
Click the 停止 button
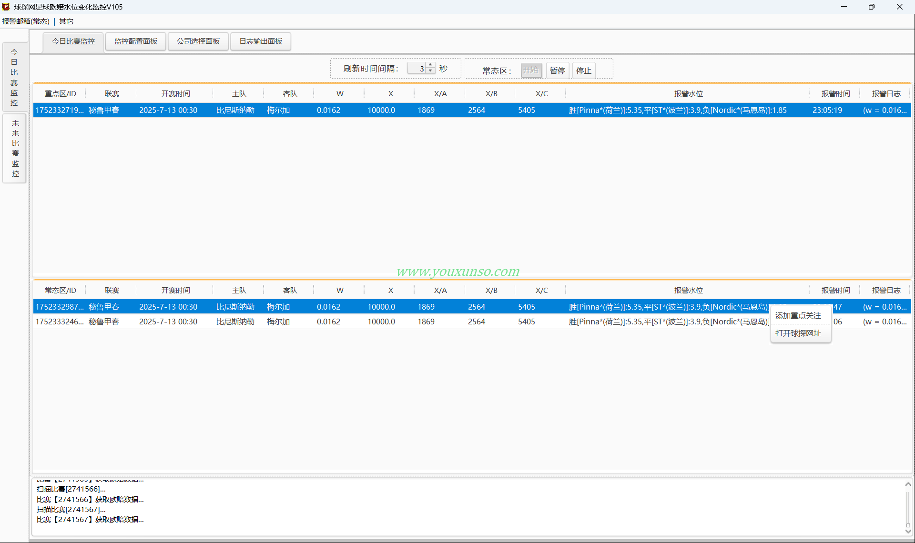coord(584,70)
